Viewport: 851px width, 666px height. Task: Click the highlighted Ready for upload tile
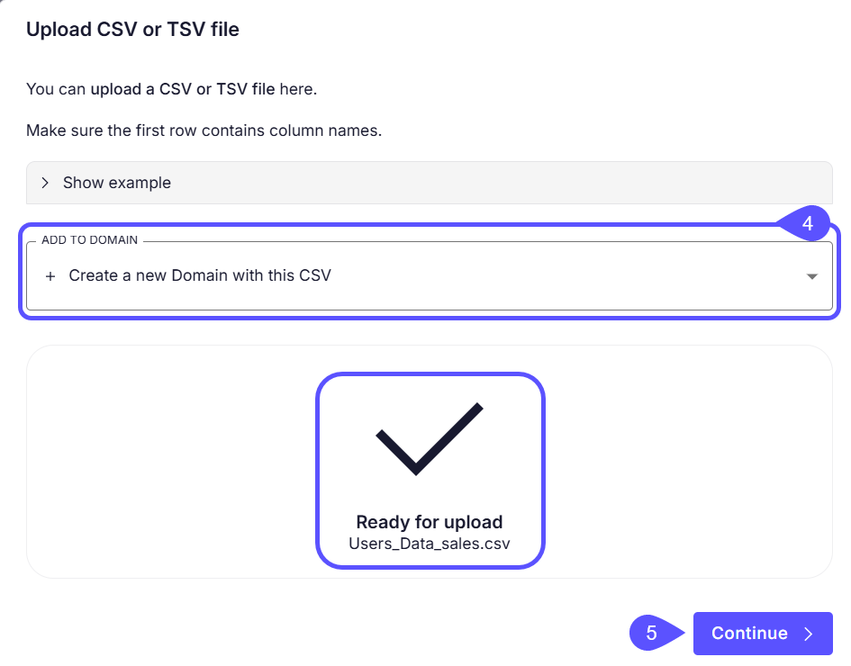pos(430,470)
